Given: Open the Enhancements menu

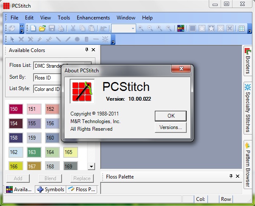Looking at the screenshot, I should click(x=93, y=17).
